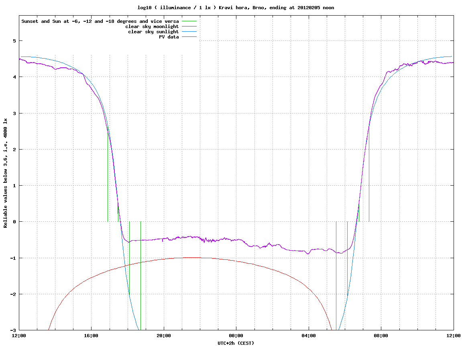Click the y-axis tick label -1

[x=13, y=258]
